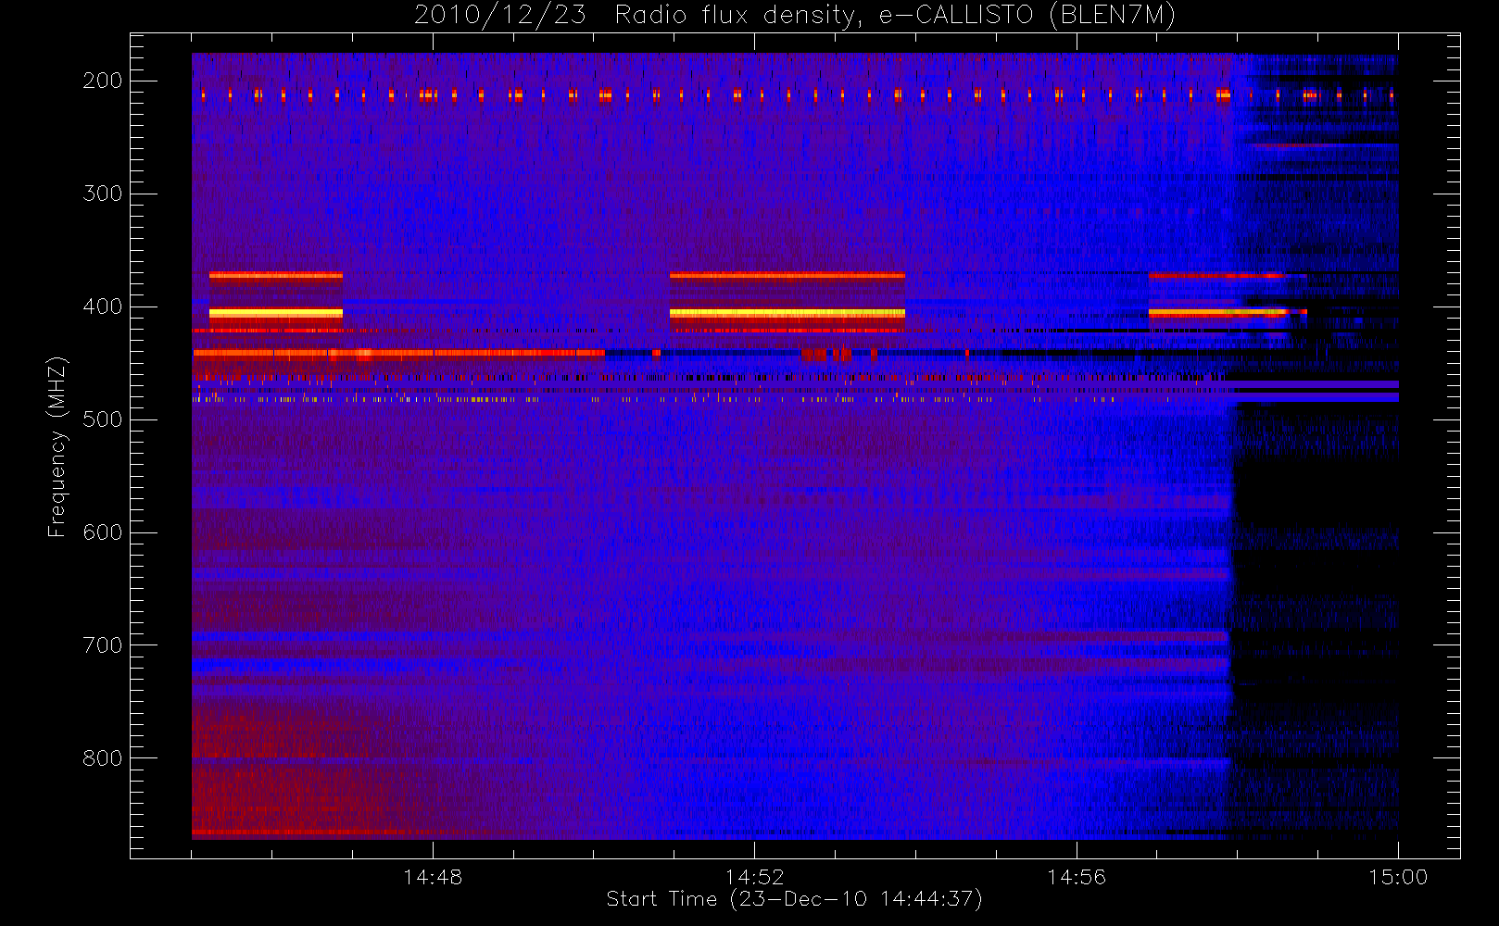Click the "Start Time (23-Dec-10 14:44:37)" axis label
Image resolution: width=1499 pixels, height=926 pixels.
(794, 899)
